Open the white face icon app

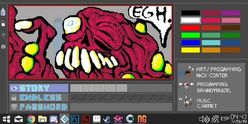coord(96,119)
